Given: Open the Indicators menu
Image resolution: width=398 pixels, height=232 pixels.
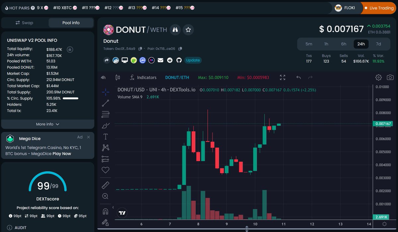Looking at the screenshot, I should pyautogui.click(x=143, y=77).
